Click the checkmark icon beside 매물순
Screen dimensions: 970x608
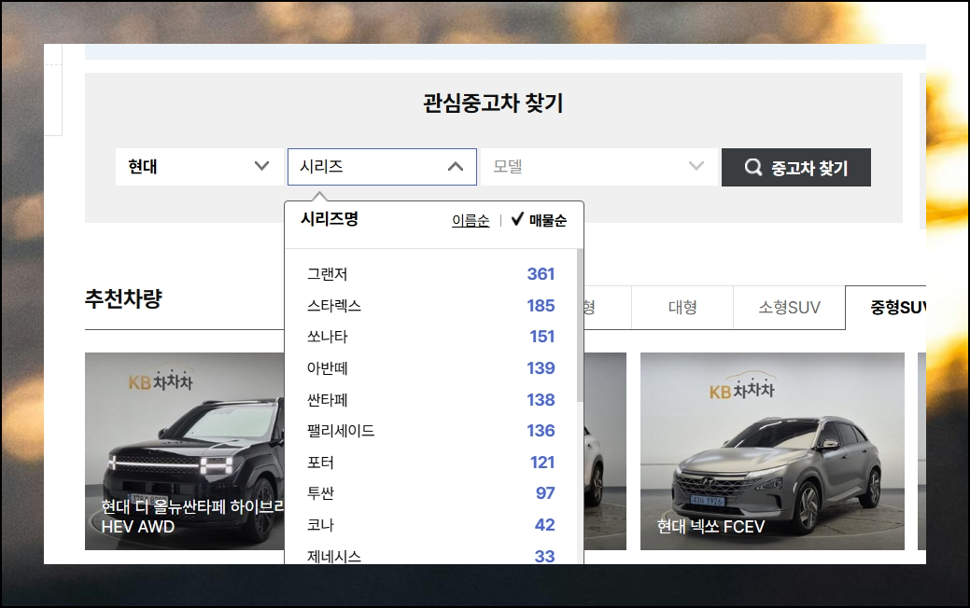point(517,219)
